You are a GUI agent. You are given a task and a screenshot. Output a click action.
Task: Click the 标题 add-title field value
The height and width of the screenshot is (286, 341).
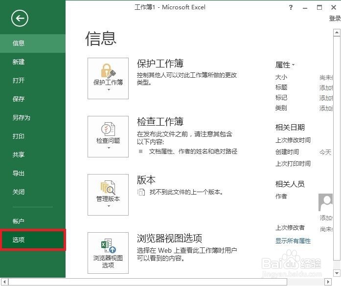coord(326,88)
